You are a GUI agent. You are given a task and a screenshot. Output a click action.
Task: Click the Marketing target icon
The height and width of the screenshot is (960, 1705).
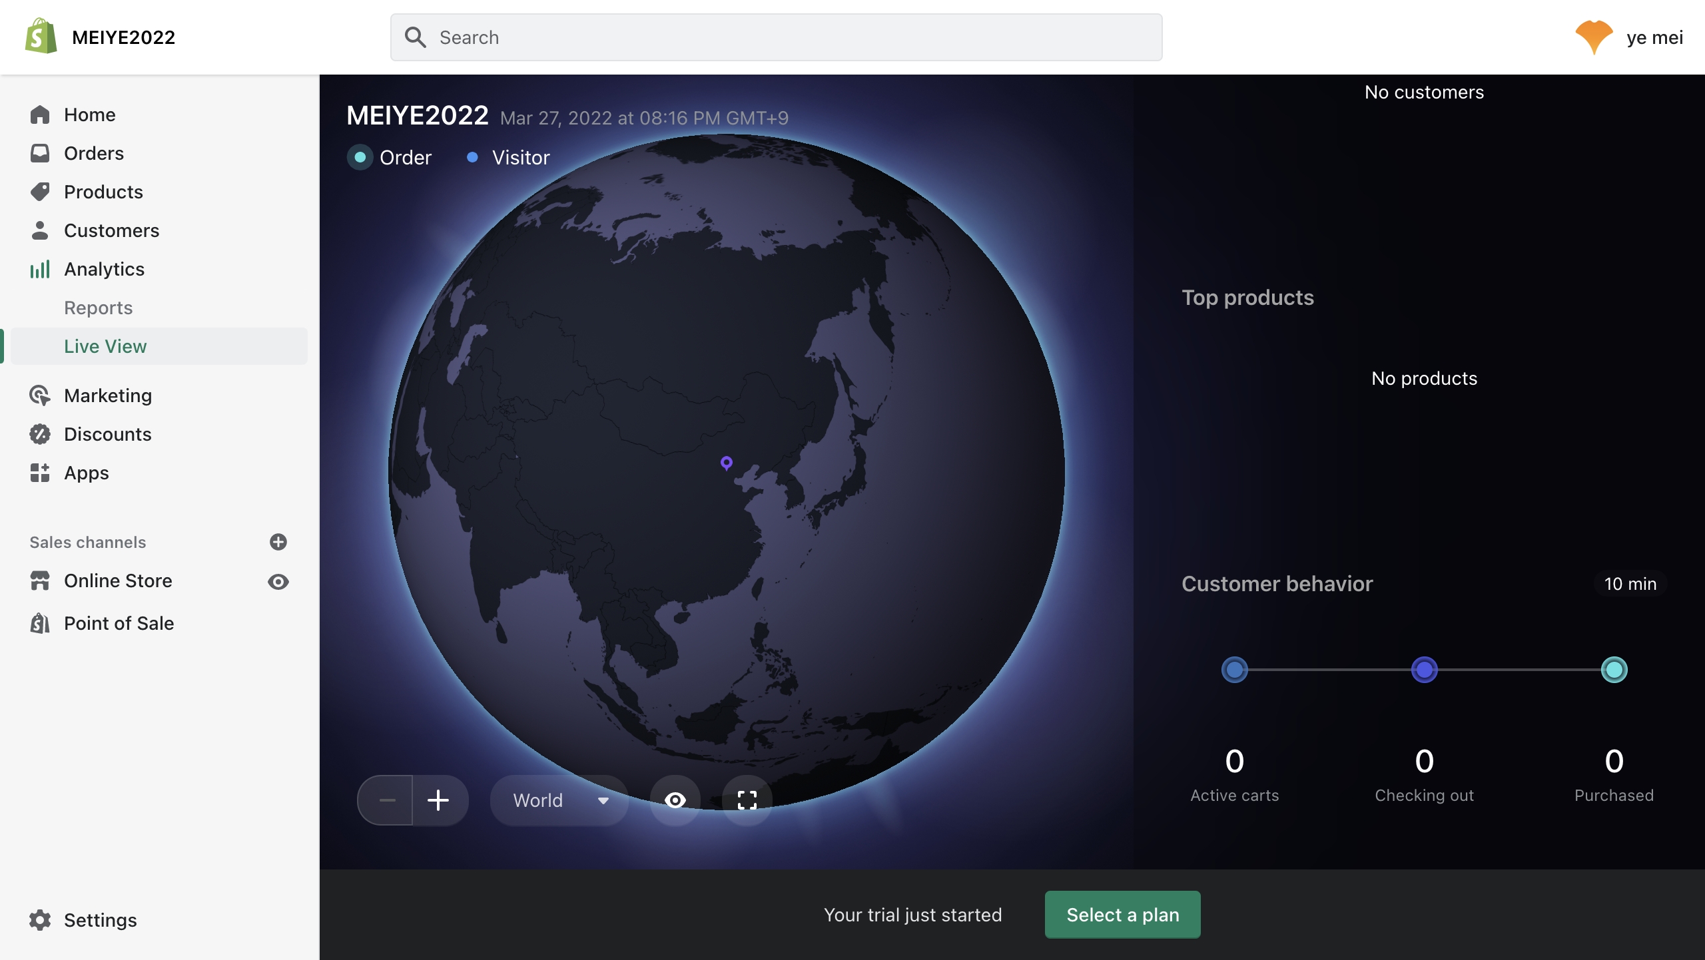click(40, 395)
